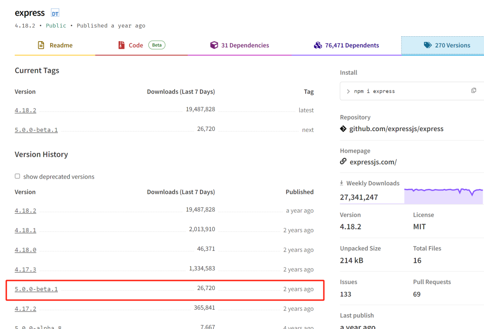Click the npm i express command box
The width and height of the screenshot is (484, 329).
click(412, 91)
